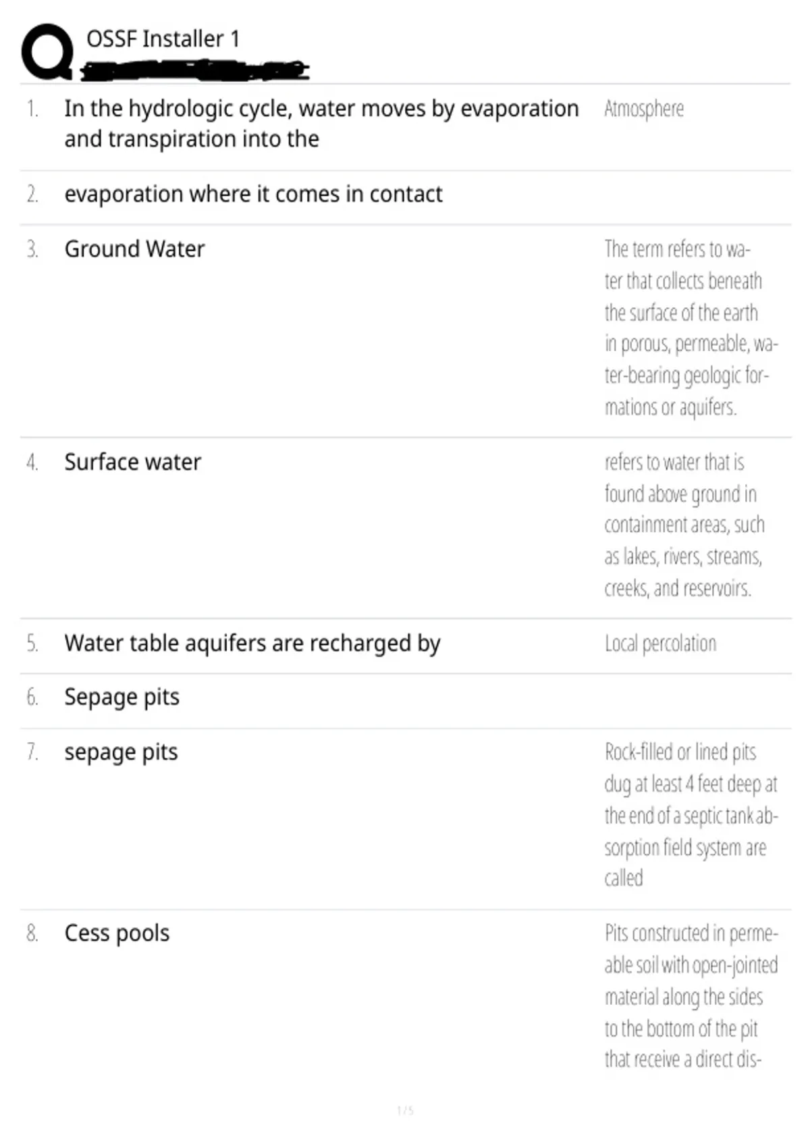
Task: Select Rock-filled or lined pits definition
Action: 691,815
